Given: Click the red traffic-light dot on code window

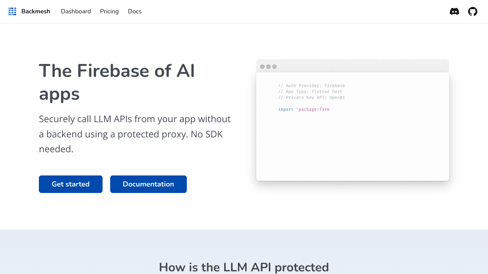Looking at the screenshot, I should [262, 66].
